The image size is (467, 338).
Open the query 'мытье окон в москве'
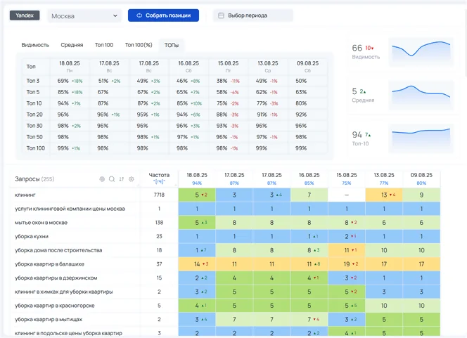pos(41,222)
